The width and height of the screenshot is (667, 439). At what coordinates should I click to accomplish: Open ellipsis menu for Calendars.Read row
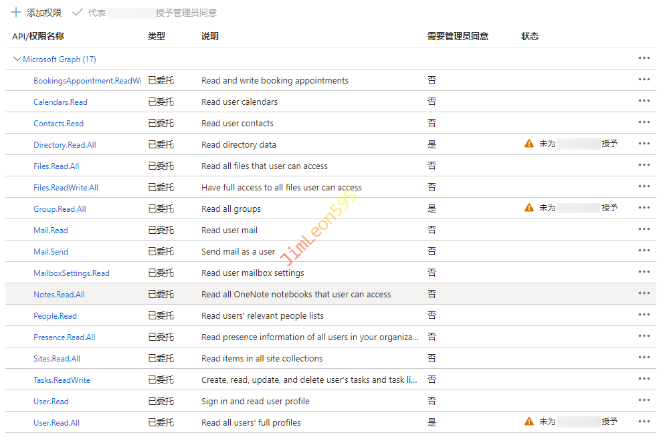pyautogui.click(x=644, y=102)
